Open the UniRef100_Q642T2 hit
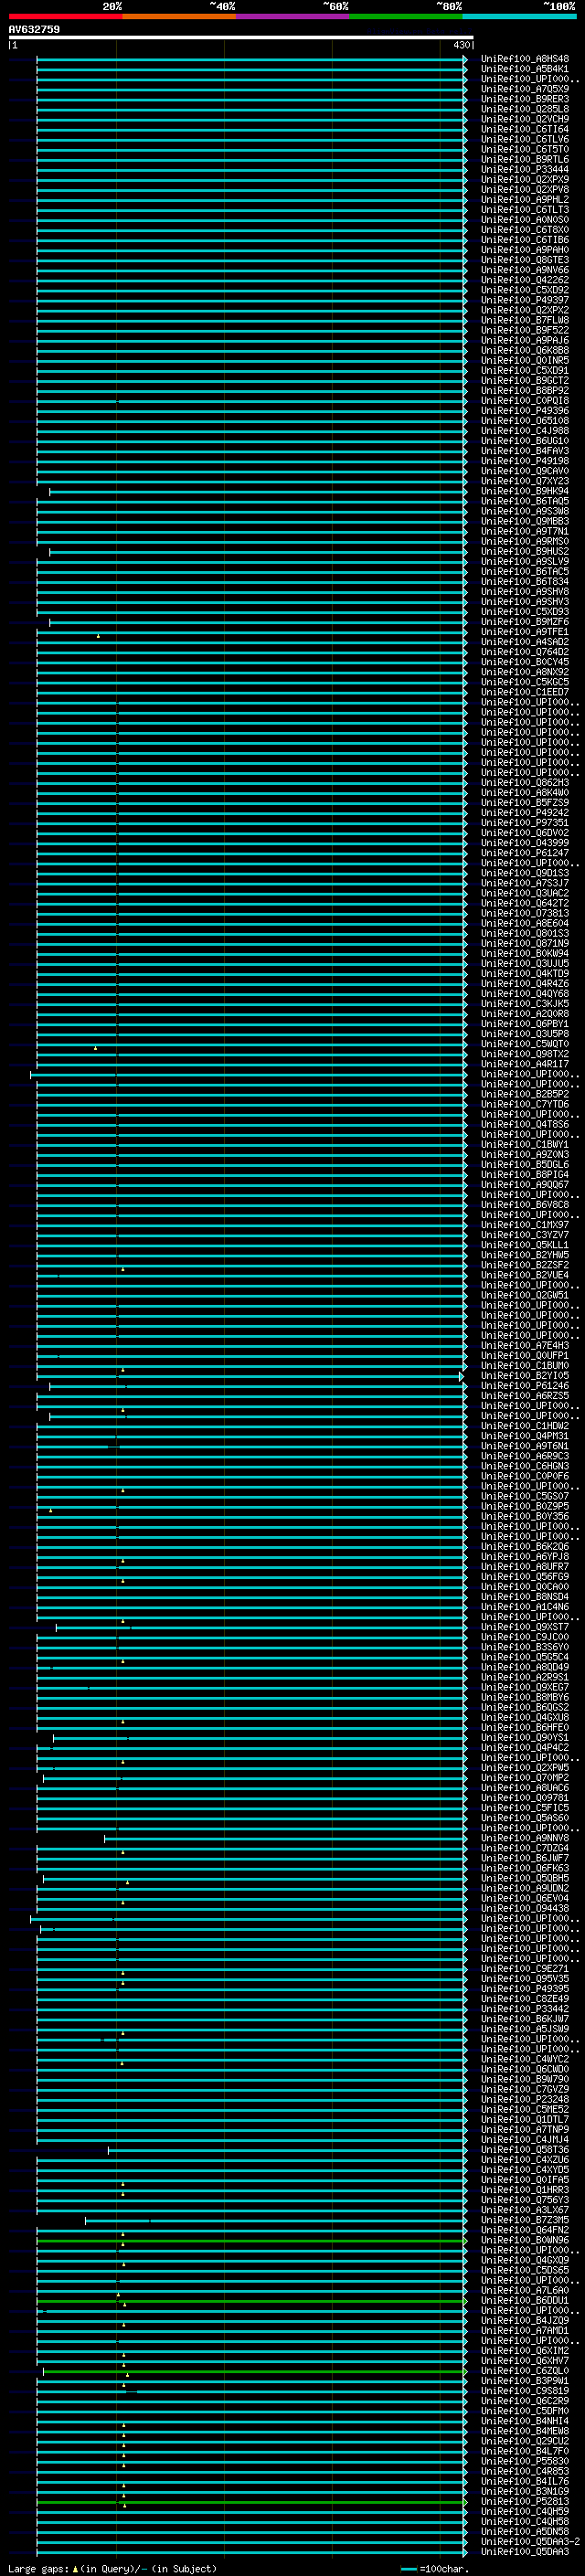This screenshot has width=585, height=2576. pyautogui.click(x=525, y=903)
